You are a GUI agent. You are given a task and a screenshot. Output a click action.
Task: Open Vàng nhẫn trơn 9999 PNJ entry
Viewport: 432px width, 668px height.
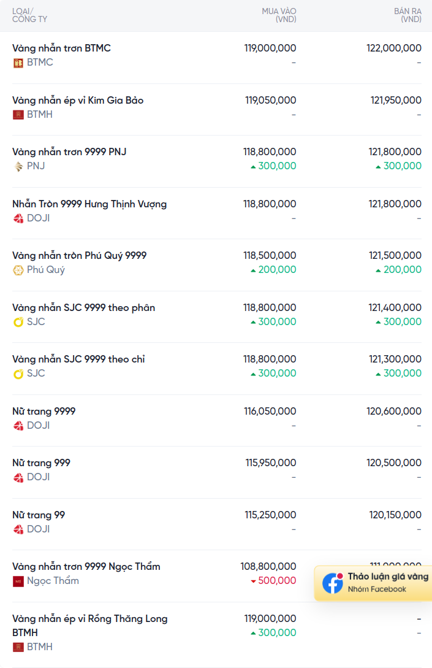(69, 152)
